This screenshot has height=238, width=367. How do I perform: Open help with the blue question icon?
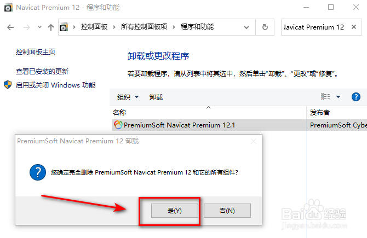[x=355, y=96]
